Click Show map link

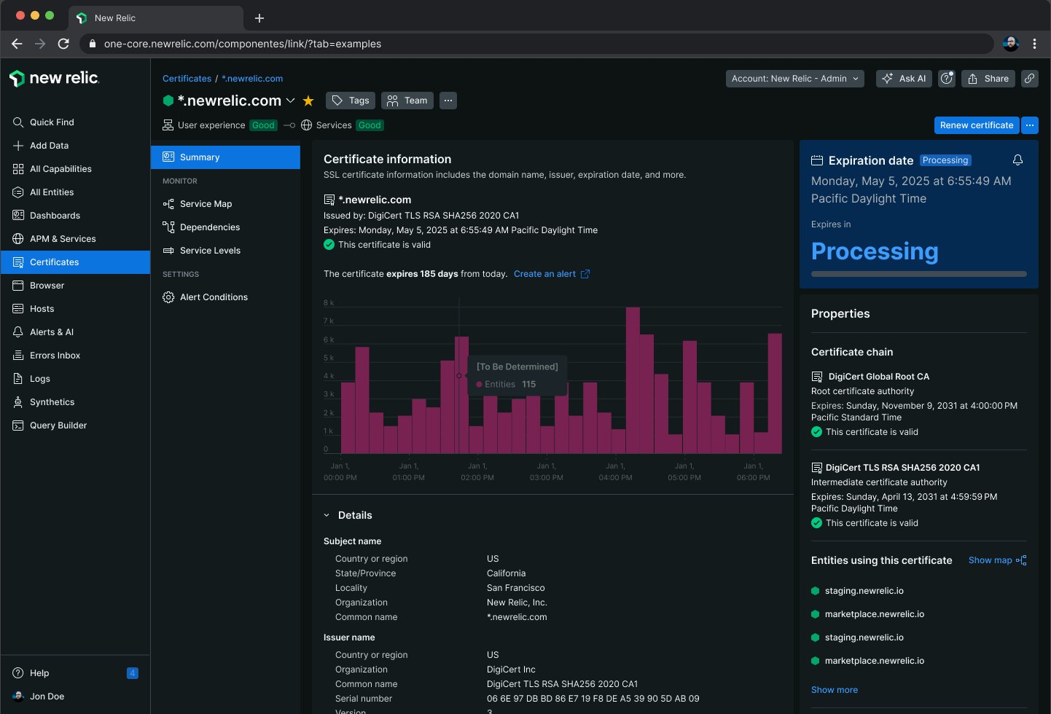pyautogui.click(x=997, y=560)
